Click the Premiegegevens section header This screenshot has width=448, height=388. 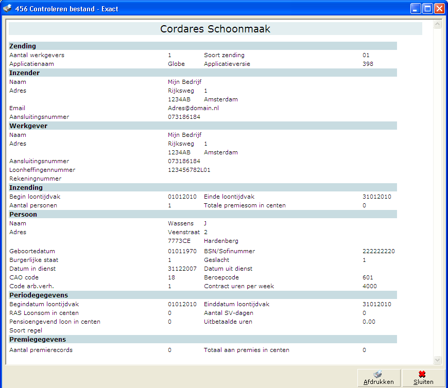(x=37, y=339)
